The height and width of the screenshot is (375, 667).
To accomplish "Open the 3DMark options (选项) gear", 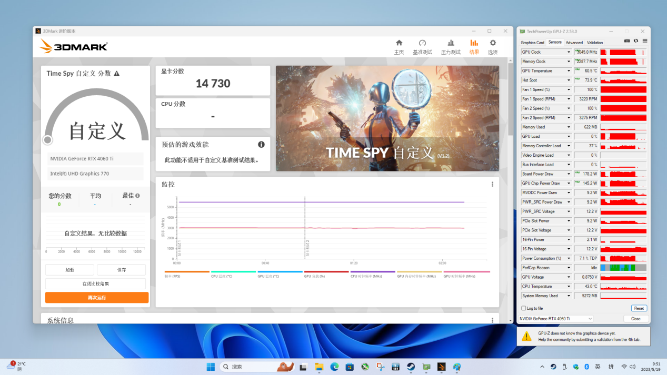I will pos(493,46).
